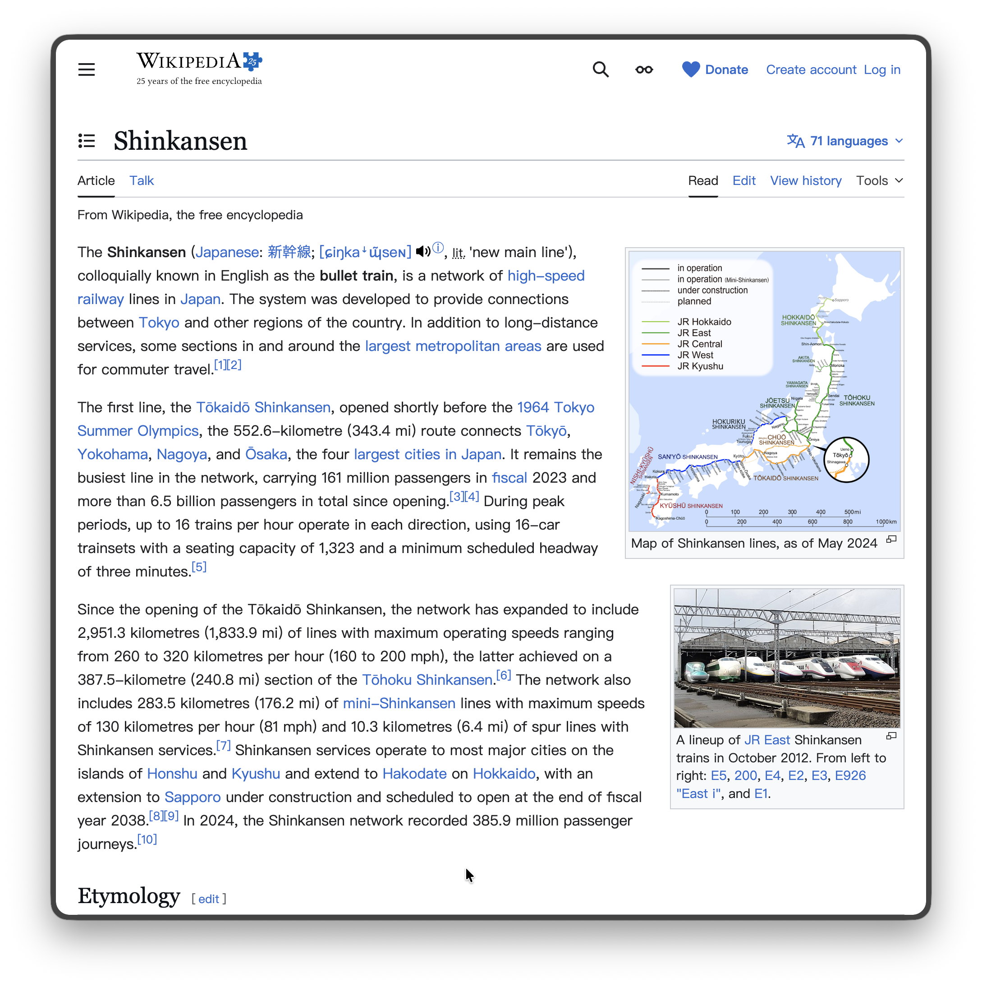The width and height of the screenshot is (982, 987).
Task: Click the search magnifier icon
Action: pos(601,69)
